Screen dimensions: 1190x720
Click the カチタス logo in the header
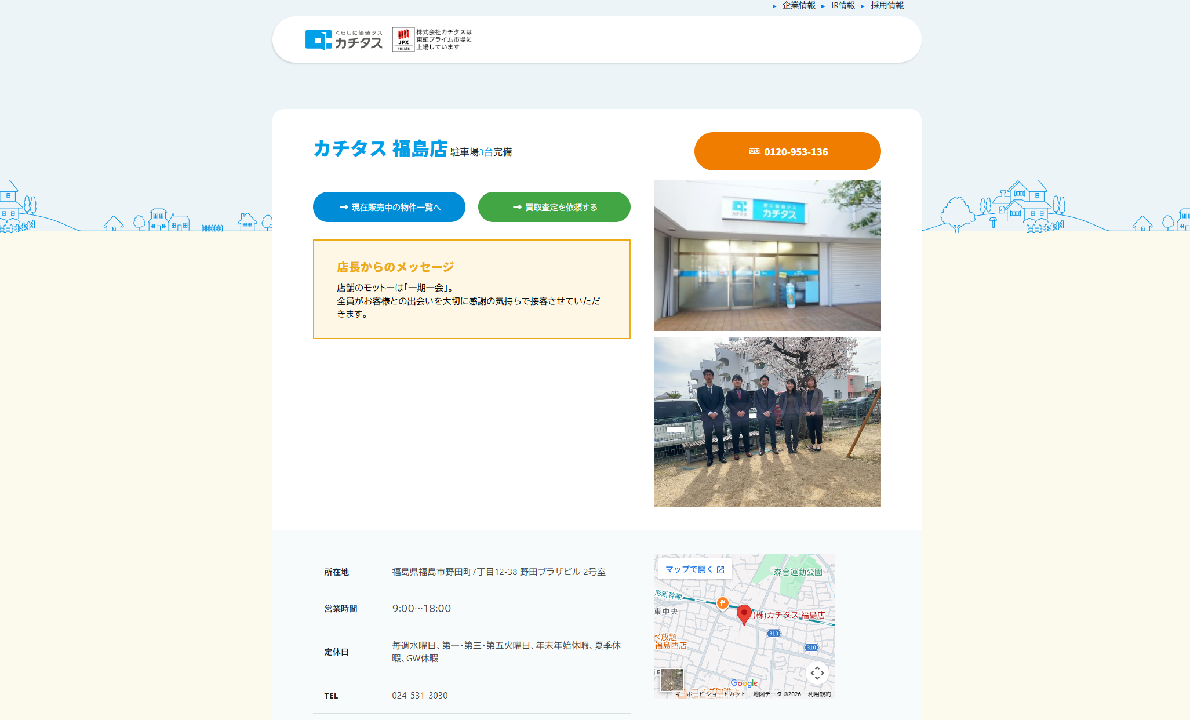pos(344,40)
